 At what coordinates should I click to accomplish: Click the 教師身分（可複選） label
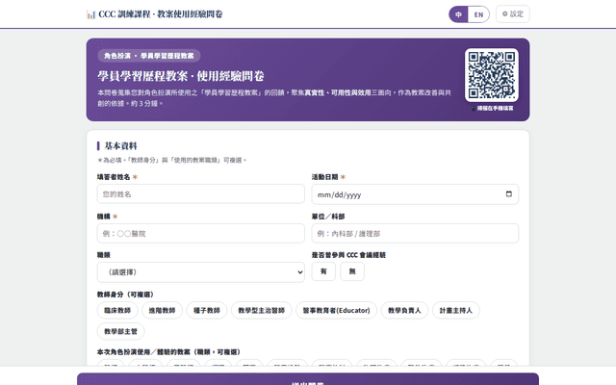point(126,295)
